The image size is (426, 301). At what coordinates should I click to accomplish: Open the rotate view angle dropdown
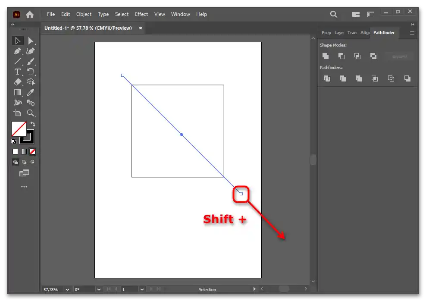[x=99, y=290]
